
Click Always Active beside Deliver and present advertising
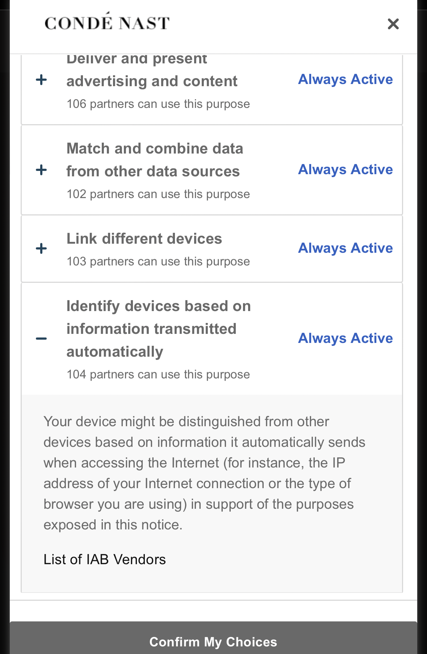[x=346, y=80]
